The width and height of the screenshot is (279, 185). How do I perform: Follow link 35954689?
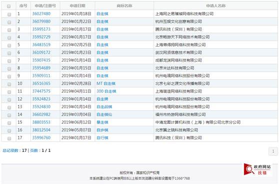41,68
